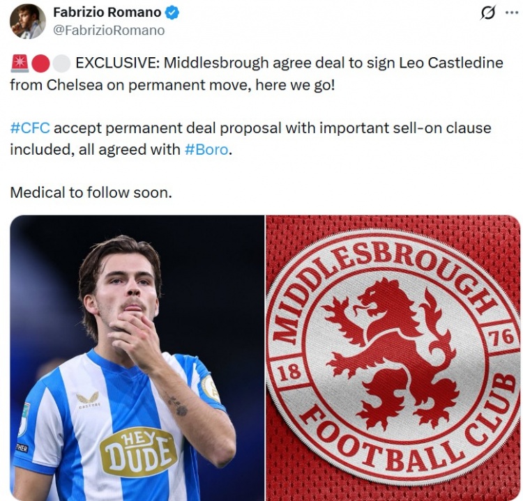This screenshot has height=501, width=523.
Task: Click the red circle emoji
Action: point(40,63)
